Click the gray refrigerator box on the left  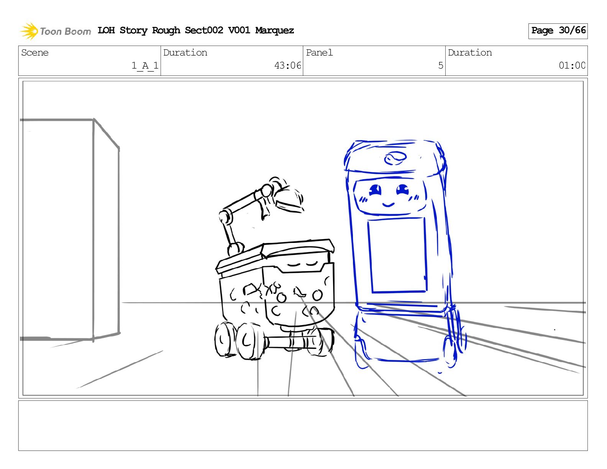coord(70,230)
